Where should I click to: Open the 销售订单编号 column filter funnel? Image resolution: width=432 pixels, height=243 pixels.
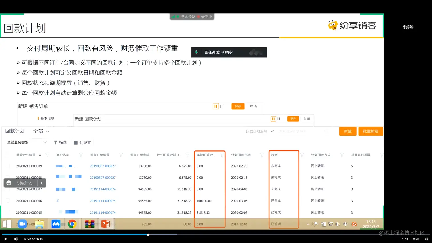click(x=121, y=155)
